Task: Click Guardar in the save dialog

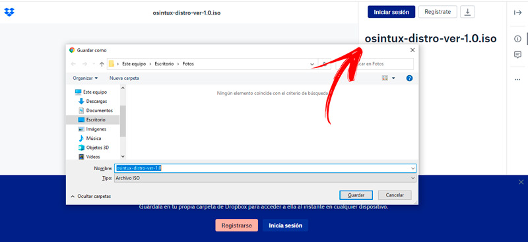Action: [356, 195]
